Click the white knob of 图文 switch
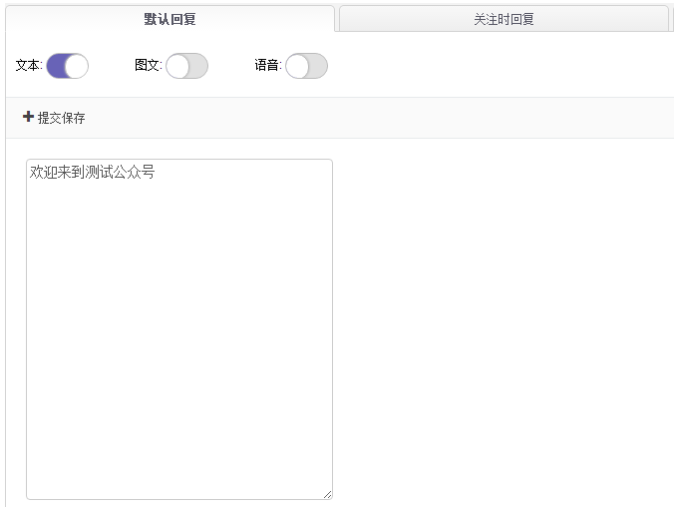This screenshot has height=507, width=674. pos(177,66)
